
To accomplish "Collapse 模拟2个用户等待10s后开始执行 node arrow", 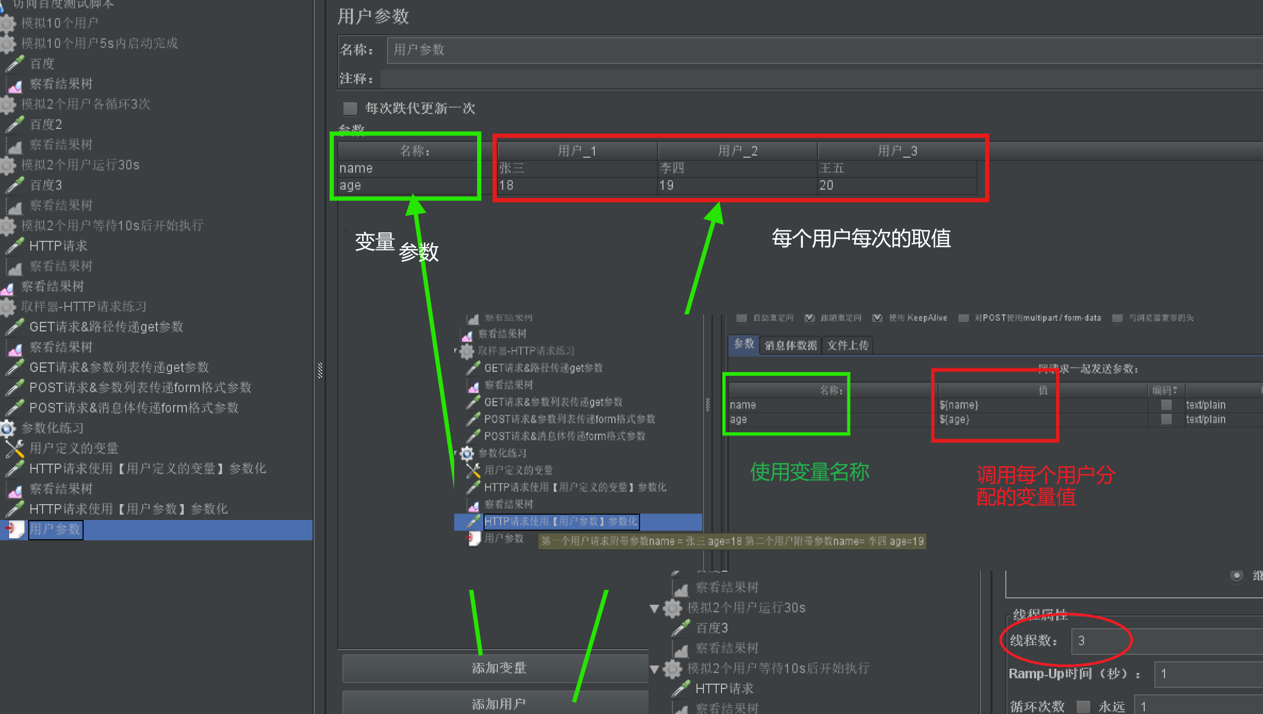I will [654, 669].
